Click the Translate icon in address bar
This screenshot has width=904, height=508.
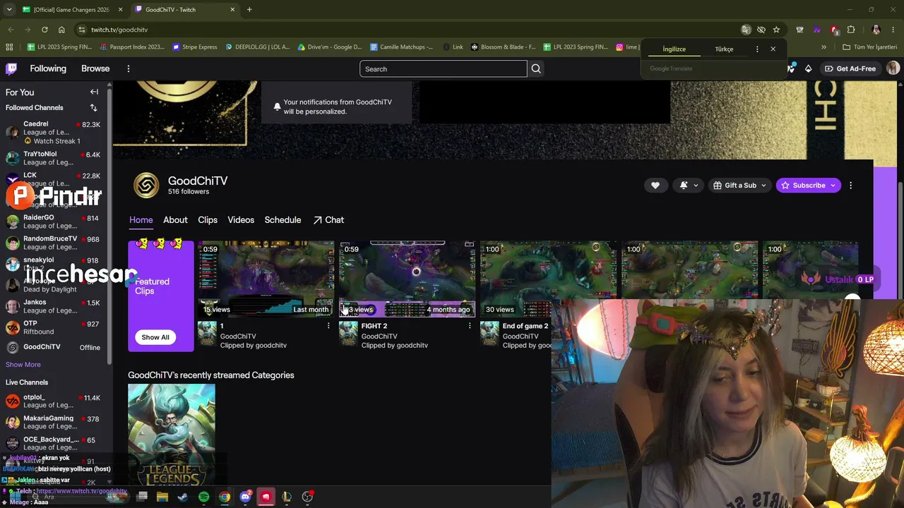[746, 30]
